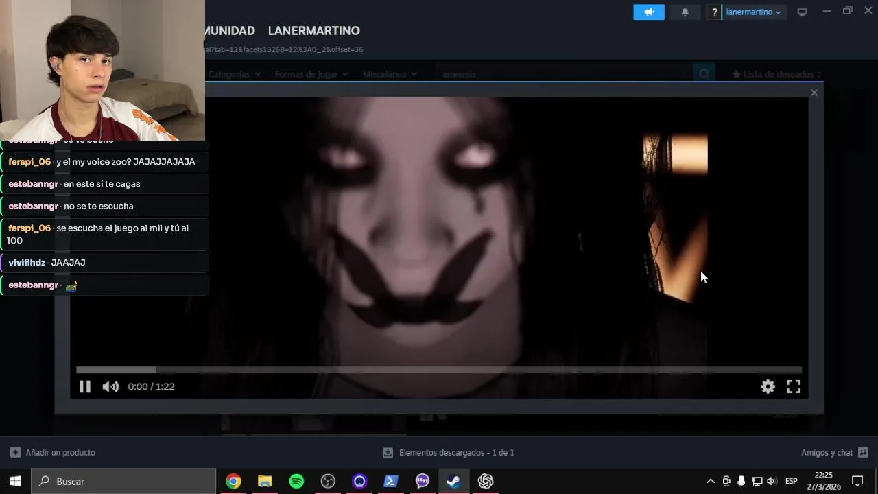
Task: Open Elementos descargados downloads status
Action: (x=448, y=453)
